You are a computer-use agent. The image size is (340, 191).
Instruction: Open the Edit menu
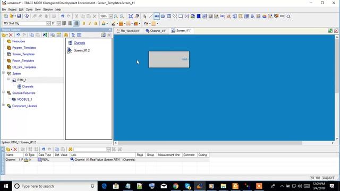[x=21, y=10]
